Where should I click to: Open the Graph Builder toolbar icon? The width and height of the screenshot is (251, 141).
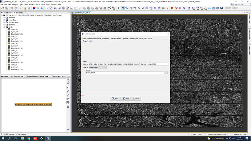click(x=109, y=8)
